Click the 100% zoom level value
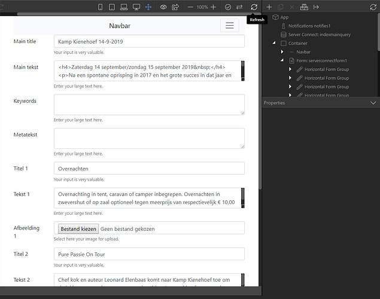 [x=202, y=7]
